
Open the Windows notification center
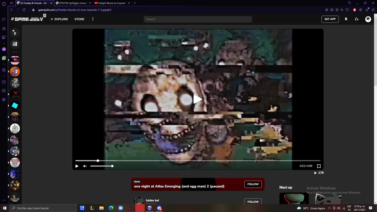tap(371, 208)
